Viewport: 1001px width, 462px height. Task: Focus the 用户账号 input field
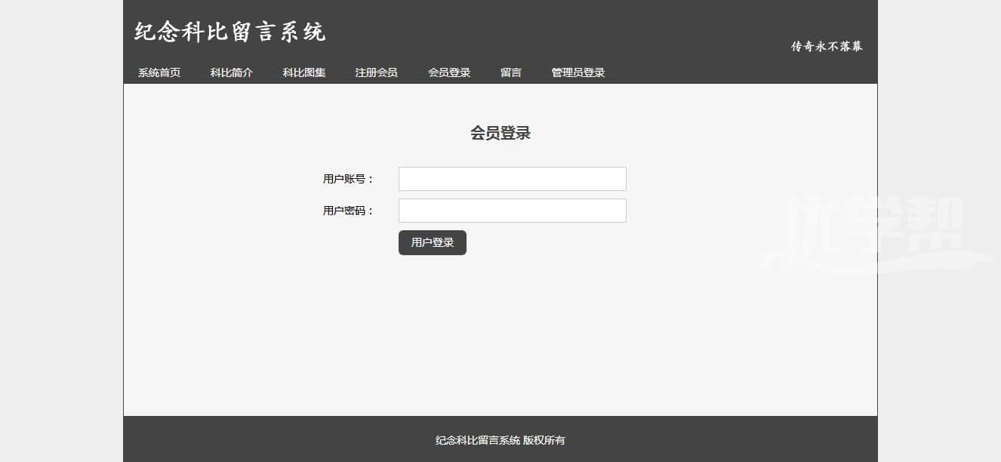click(512, 179)
